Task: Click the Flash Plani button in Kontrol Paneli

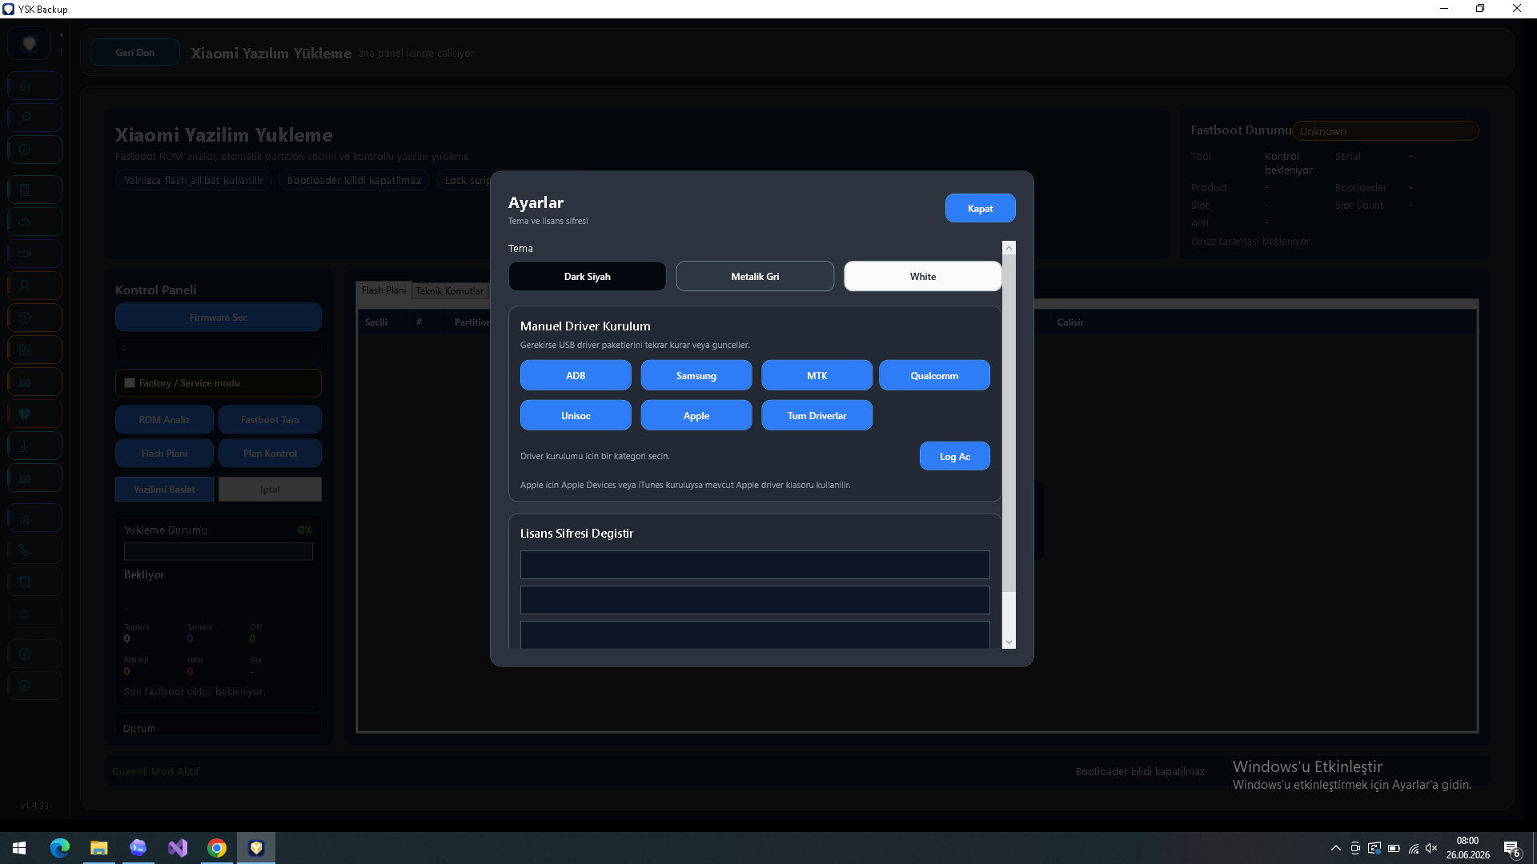Action: click(165, 454)
